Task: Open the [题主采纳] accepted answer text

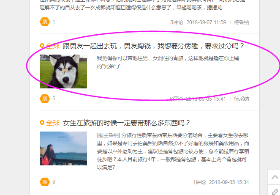Action: pos(173,151)
